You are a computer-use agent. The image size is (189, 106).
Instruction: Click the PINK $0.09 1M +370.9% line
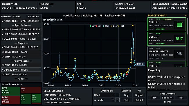[57, 95]
